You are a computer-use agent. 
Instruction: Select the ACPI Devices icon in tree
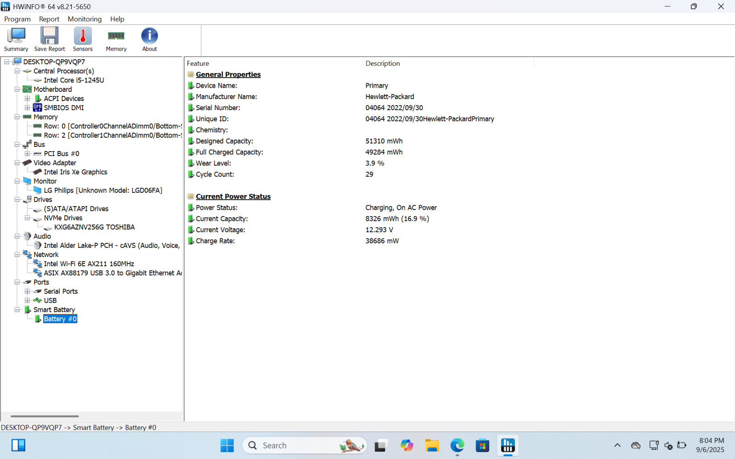tap(38, 99)
